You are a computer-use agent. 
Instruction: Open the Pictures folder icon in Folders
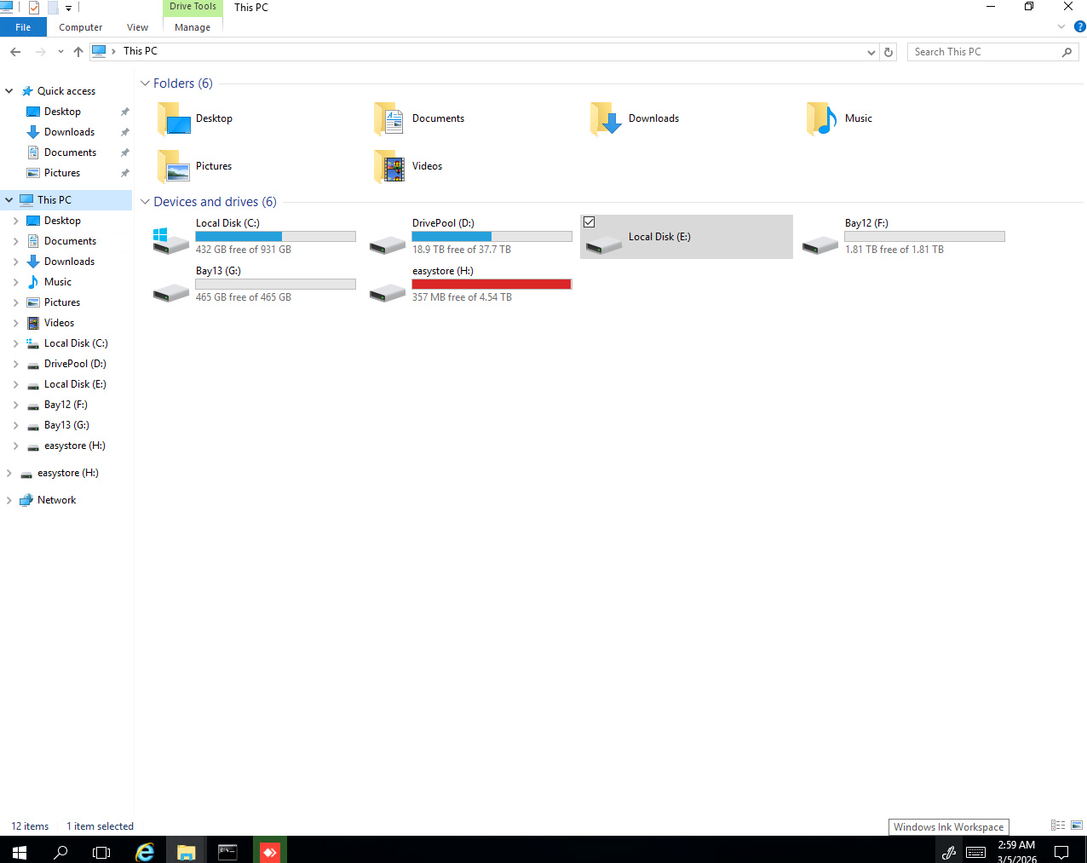coord(174,167)
